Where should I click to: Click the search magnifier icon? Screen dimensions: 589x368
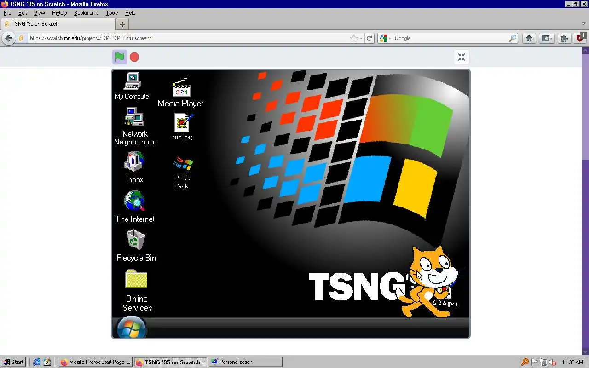513,38
